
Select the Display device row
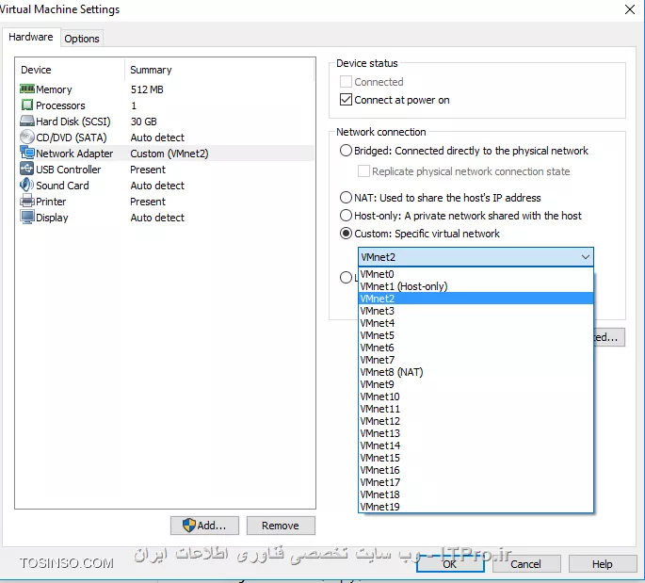(x=166, y=218)
